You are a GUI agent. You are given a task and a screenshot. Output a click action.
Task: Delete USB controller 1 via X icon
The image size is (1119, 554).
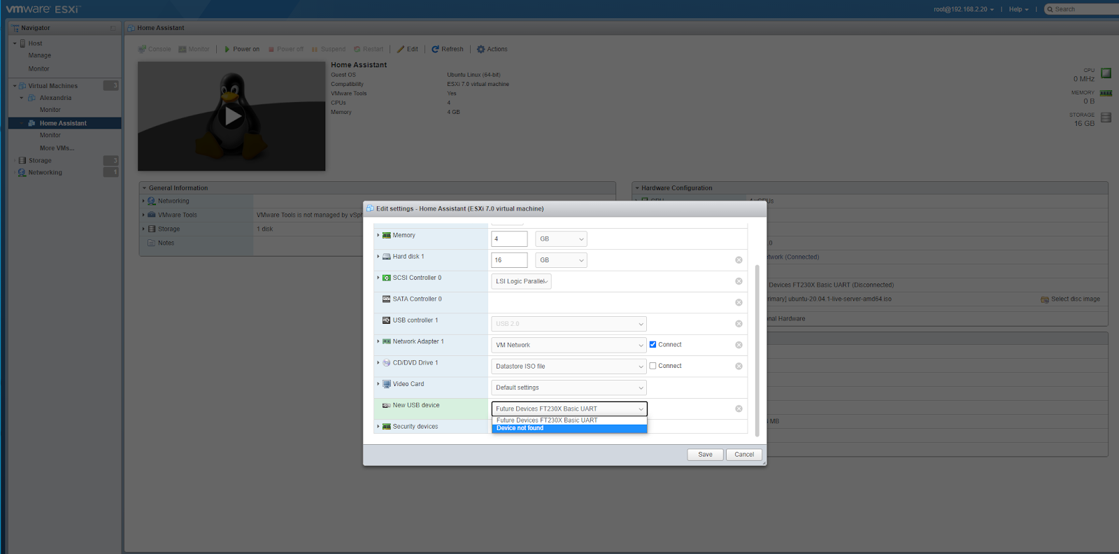739,324
